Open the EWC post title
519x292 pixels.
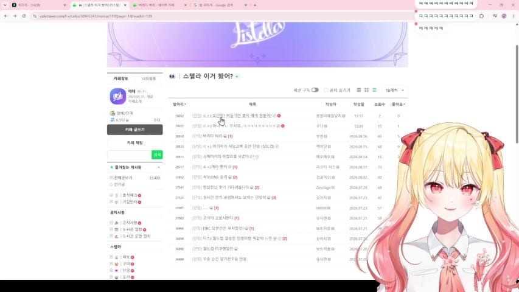(223, 229)
